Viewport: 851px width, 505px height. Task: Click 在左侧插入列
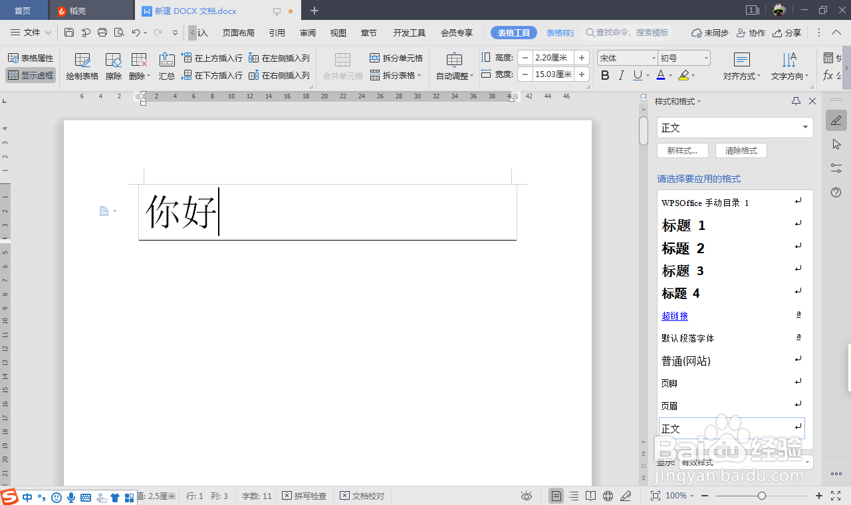279,58
